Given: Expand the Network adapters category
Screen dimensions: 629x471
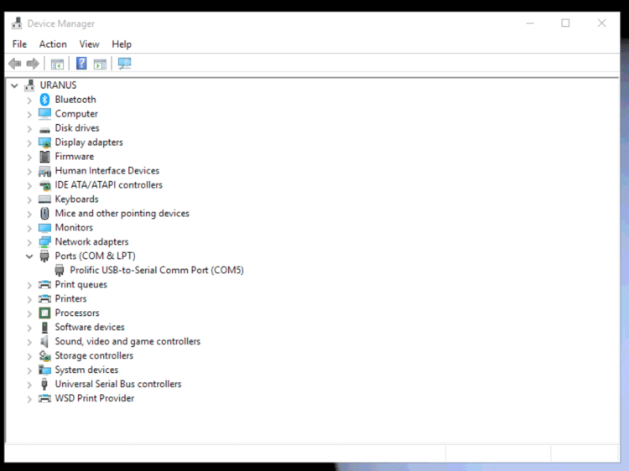Looking at the screenshot, I should point(29,242).
